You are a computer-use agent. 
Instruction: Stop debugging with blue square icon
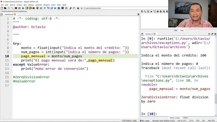pos(59,8)
